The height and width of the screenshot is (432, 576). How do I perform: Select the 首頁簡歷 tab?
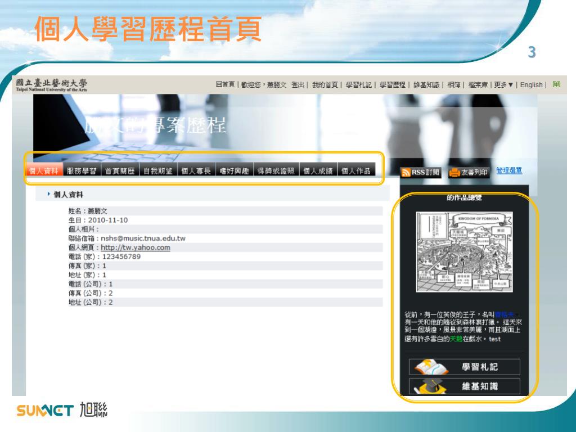click(x=120, y=171)
